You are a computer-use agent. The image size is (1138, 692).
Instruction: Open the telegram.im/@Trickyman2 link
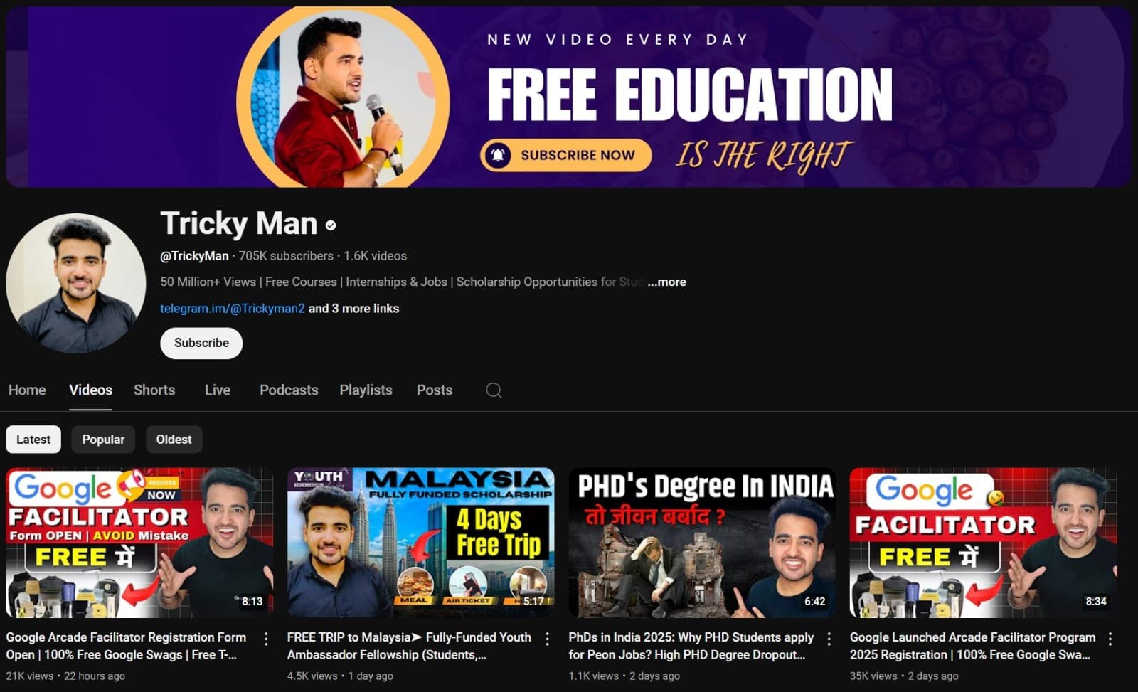(x=232, y=309)
